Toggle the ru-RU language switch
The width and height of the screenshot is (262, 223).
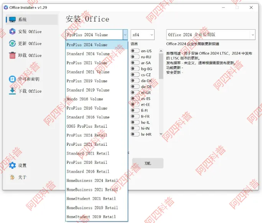tap(135, 57)
